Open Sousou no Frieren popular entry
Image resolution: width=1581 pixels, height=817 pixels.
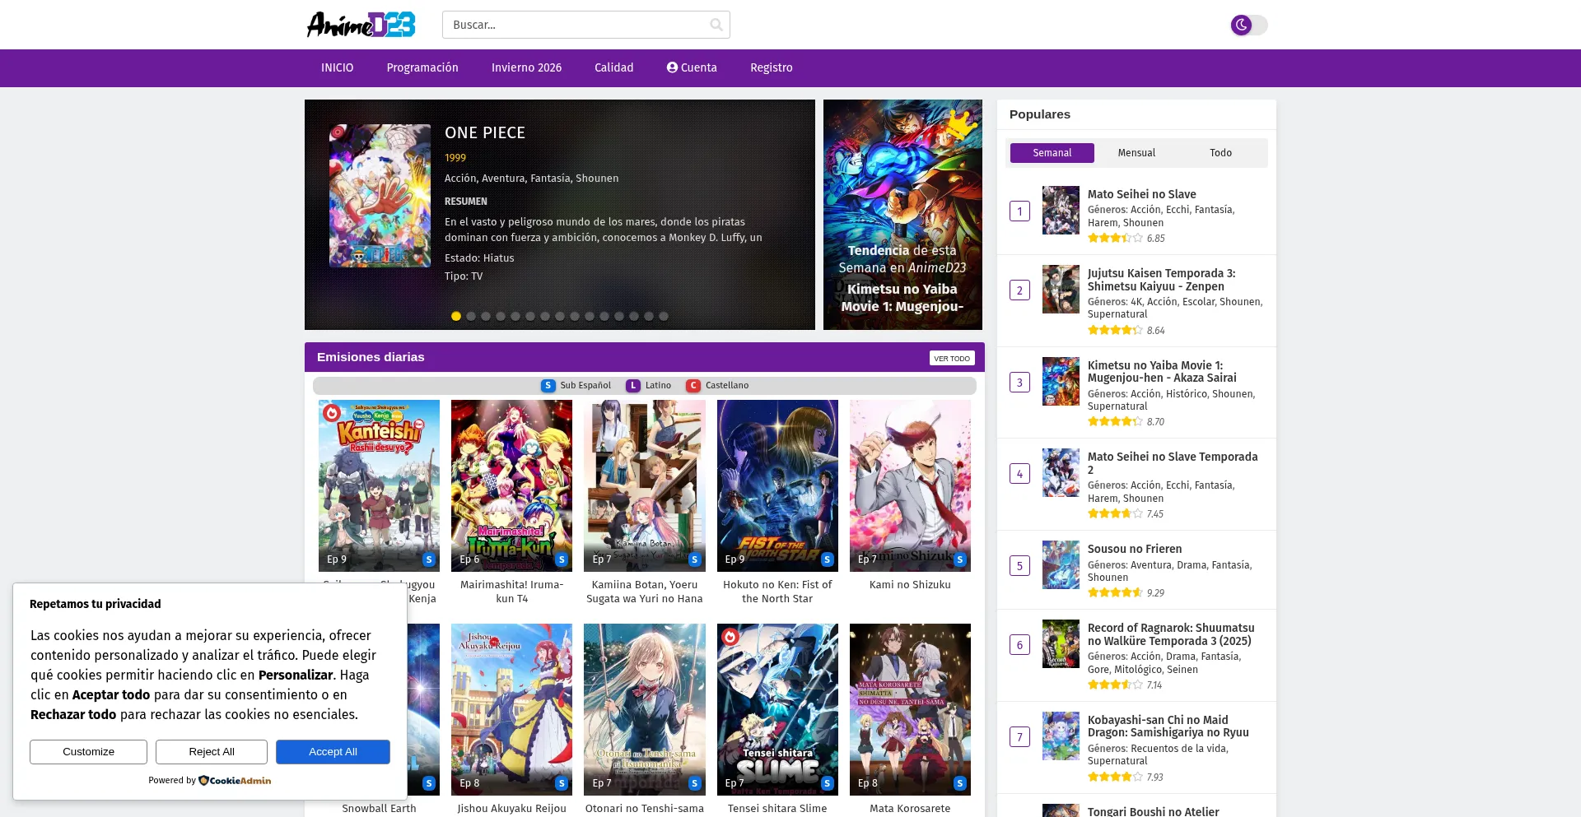click(1135, 549)
